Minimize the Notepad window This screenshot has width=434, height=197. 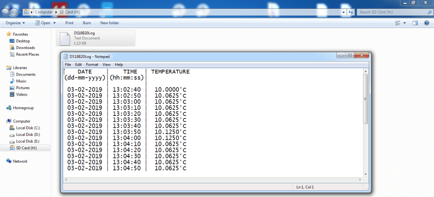(x=341, y=55)
